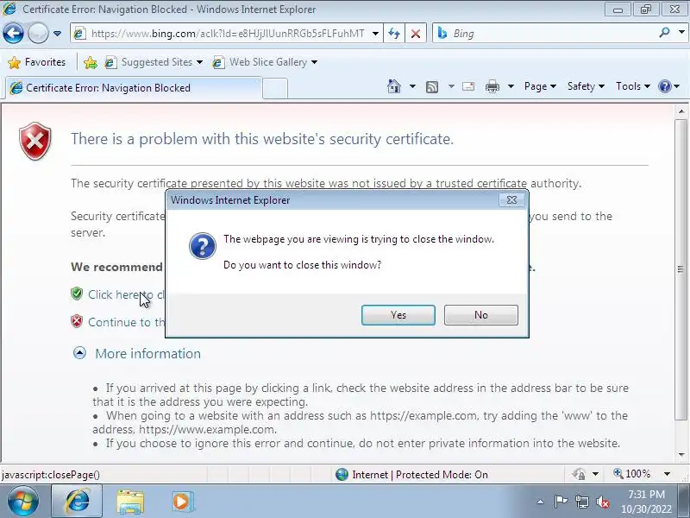690x518 pixels.
Task: Expand the zoom level dropdown arrow
Action: point(667,474)
